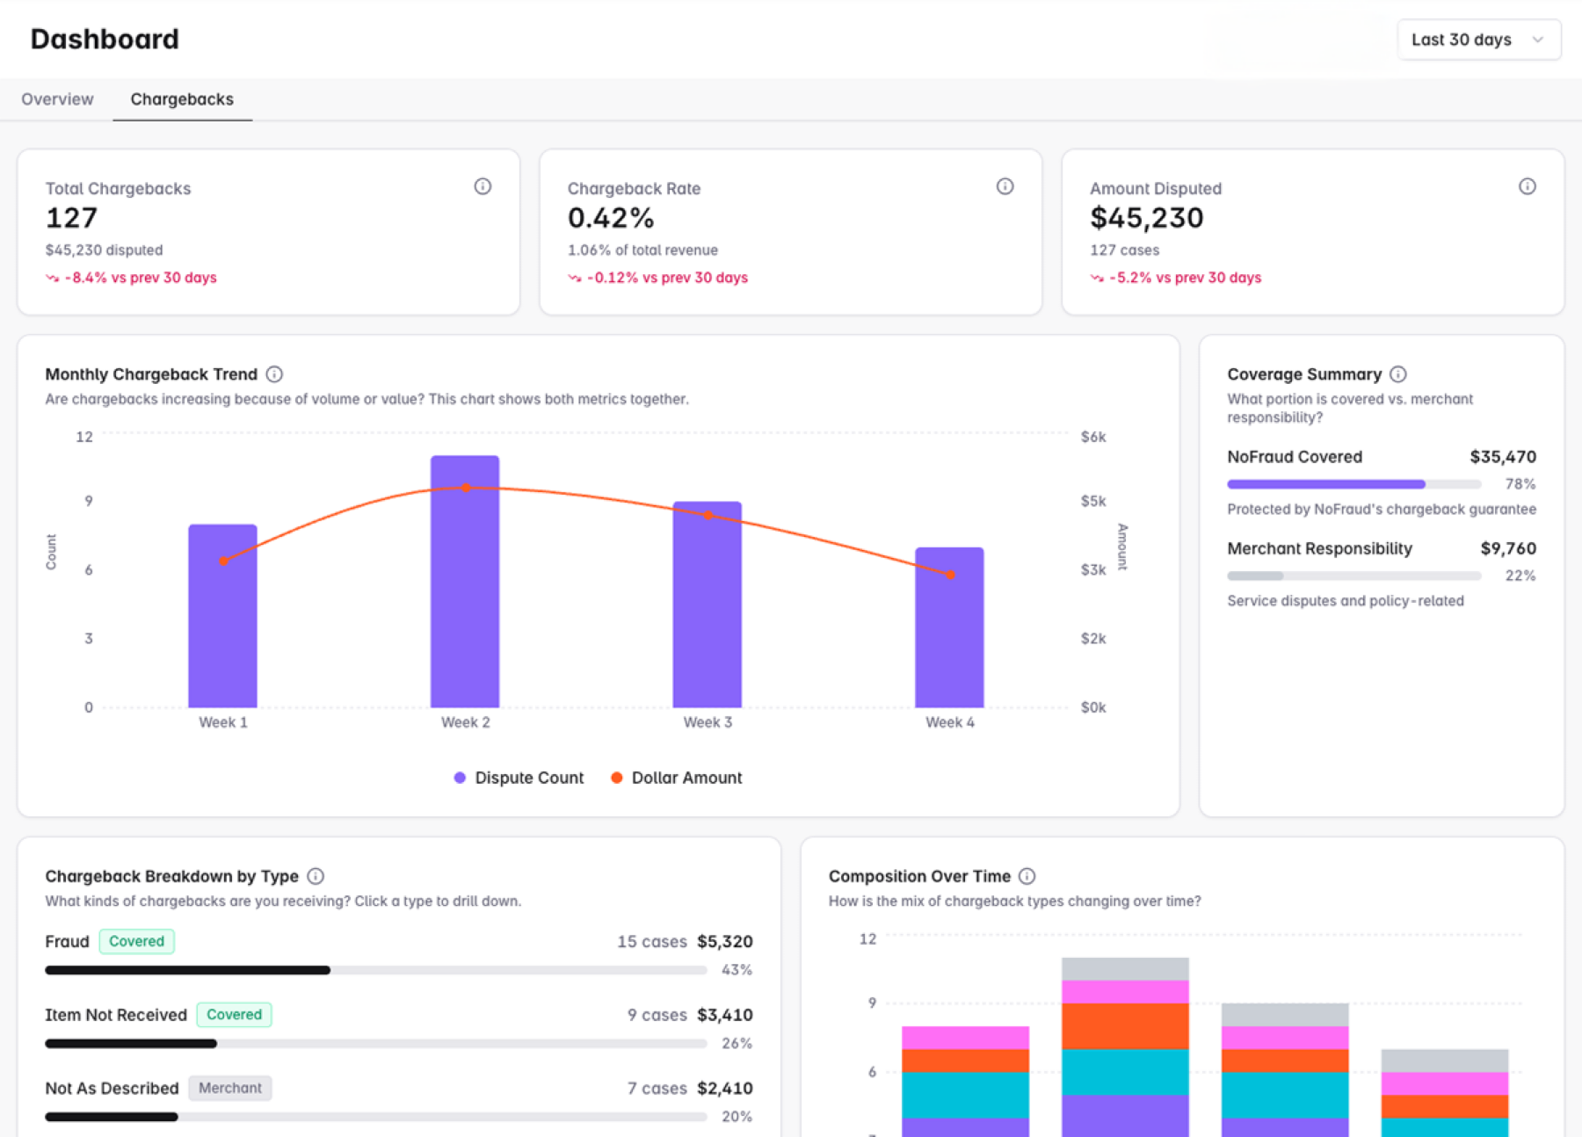
Task: Click info icon beside Chargeback Breakdown by Type
Action: pyautogui.click(x=316, y=876)
